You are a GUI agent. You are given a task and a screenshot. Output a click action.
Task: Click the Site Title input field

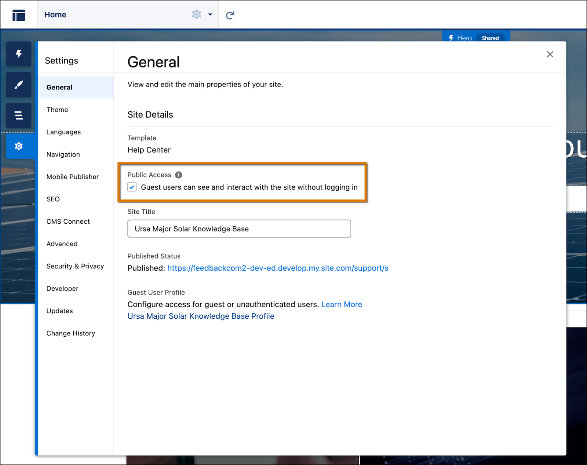click(239, 228)
